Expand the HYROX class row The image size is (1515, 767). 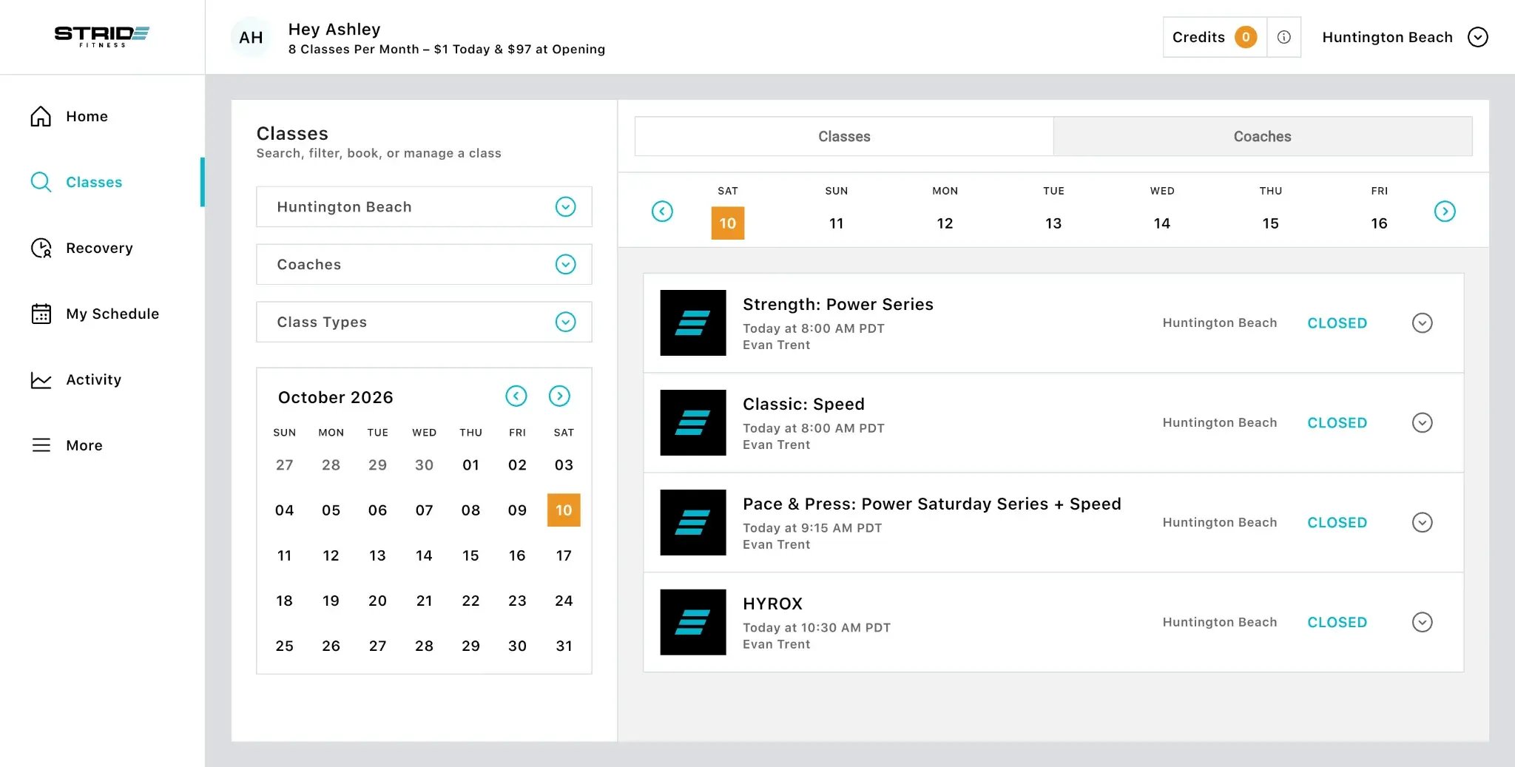[x=1422, y=622]
